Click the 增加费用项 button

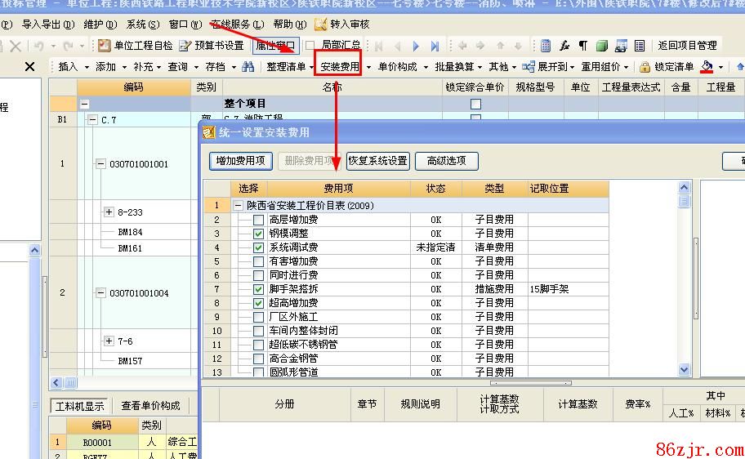pyautogui.click(x=240, y=161)
